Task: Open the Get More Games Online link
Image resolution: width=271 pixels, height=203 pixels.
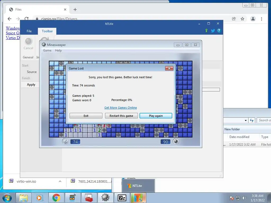Action: coord(120,108)
